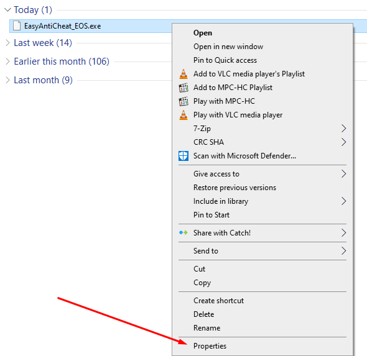
Task: Select the EasyAntiCheat_EOS.exe file name
Action: pyautogui.click(x=62, y=26)
